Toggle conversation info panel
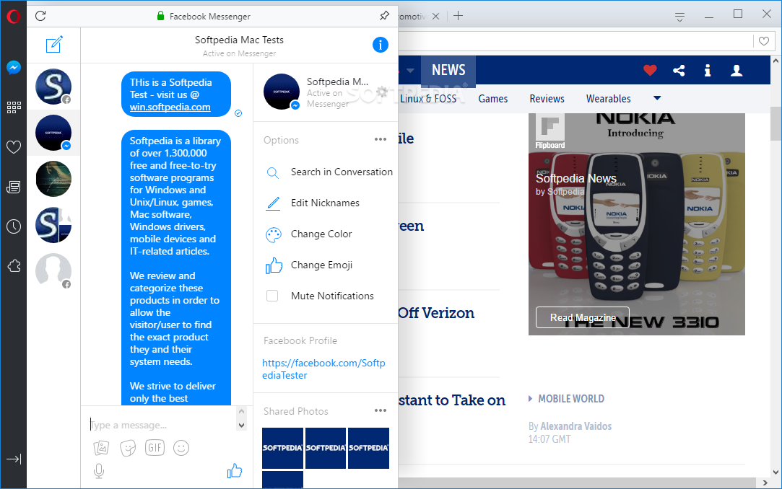Viewport: 782px width, 489px height. click(380, 45)
